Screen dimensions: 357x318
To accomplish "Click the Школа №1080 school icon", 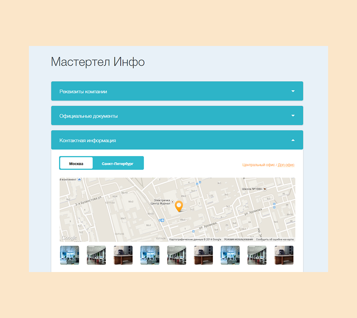I will point(264,189).
